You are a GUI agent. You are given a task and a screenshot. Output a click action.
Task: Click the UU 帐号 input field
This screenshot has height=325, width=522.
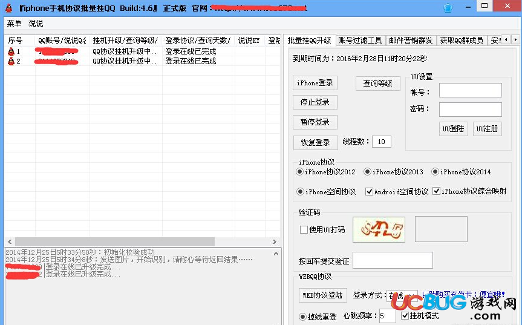click(471, 90)
